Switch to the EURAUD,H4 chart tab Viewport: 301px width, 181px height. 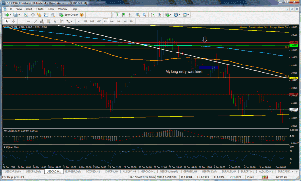click(x=229, y=171)
